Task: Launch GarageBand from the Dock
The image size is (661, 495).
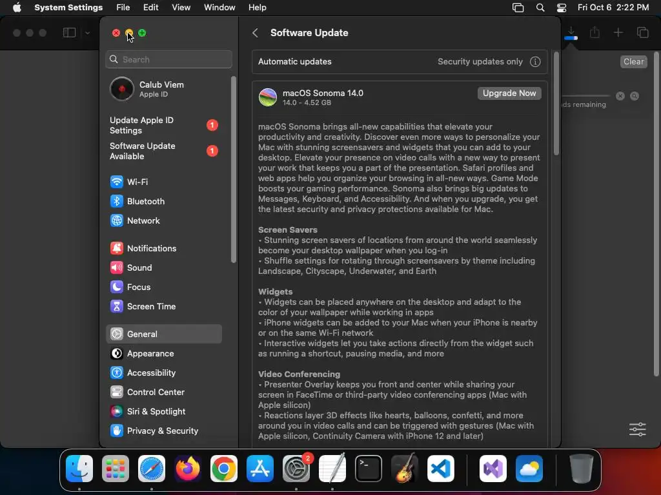Action: point(405,469)
